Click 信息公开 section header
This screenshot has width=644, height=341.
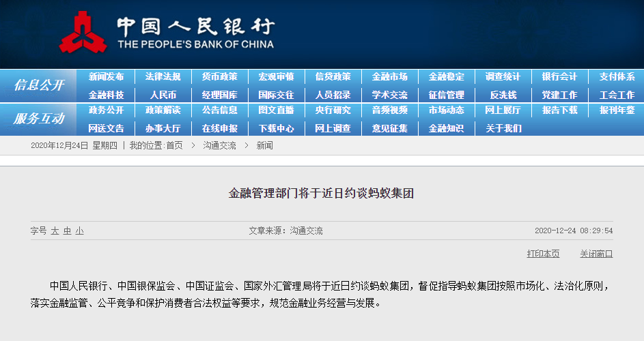39,85
